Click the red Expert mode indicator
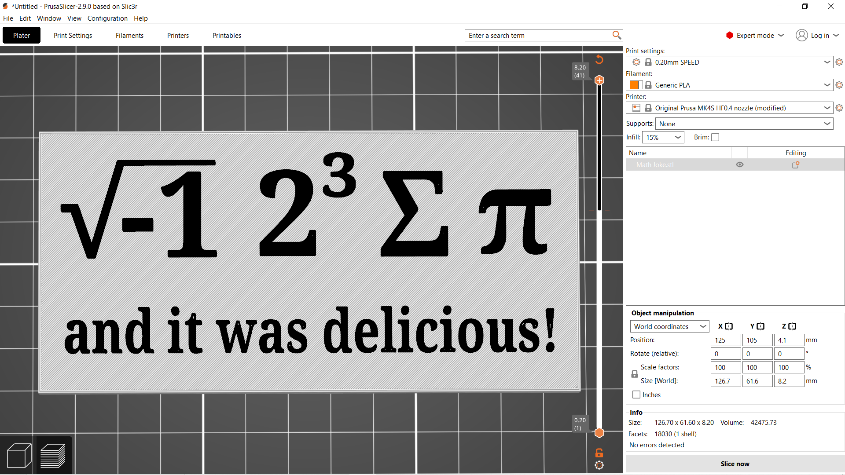Screen dimensions: 845x475 pos(729,35)
